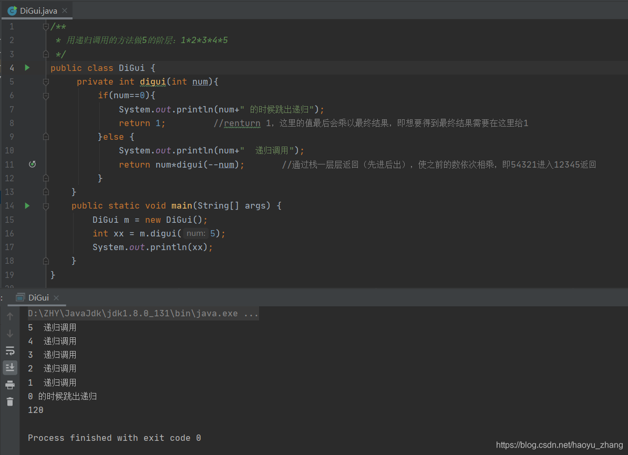Click fold end marker at line 13
The height and width of the screenshot is (455, 628).
click(46, 192)
